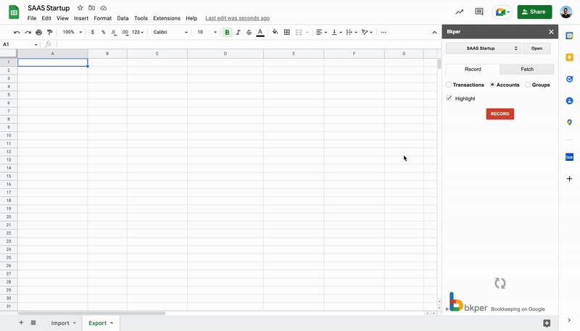This screenshot has height=331, width=580.
Task: Open the Export sheet tab dropdown arrow
Action: point(112,323)
